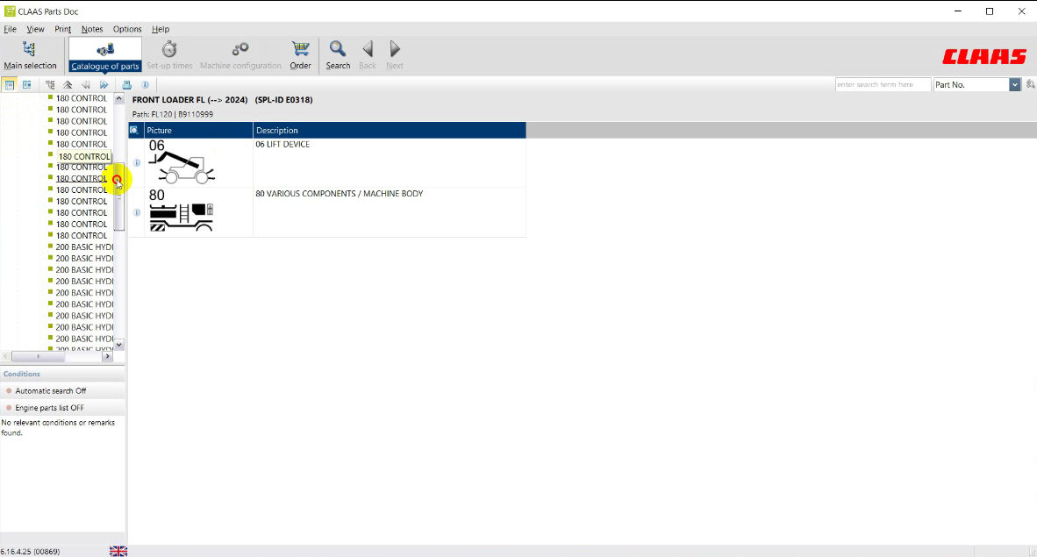
Task: Click the CLAAS logo
Action: [x=984, y=57]
